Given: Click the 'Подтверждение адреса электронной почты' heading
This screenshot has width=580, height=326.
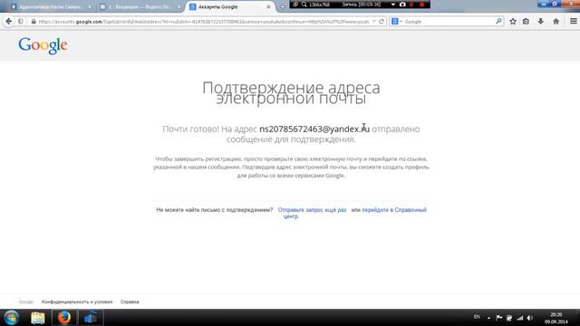Looking at the screenshot, I should tap(291, 92).
